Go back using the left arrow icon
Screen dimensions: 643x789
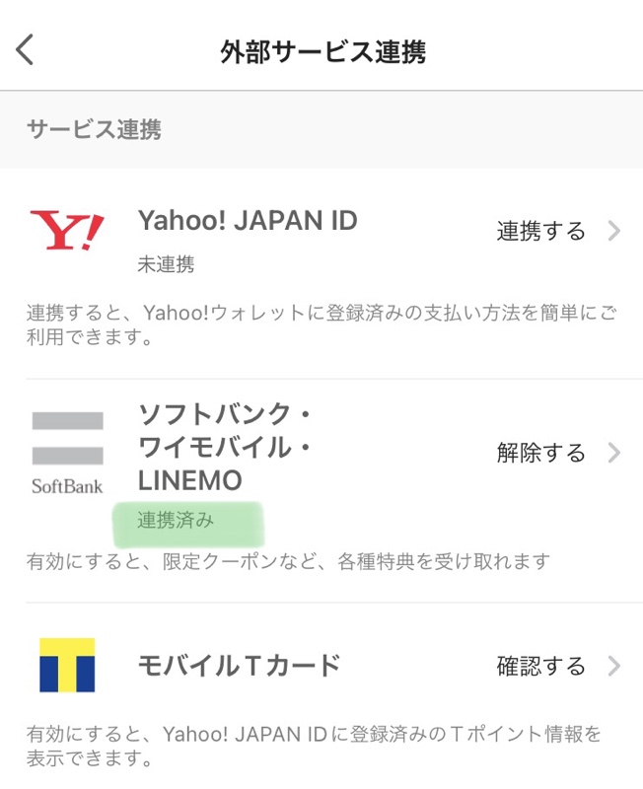[25, 49]
